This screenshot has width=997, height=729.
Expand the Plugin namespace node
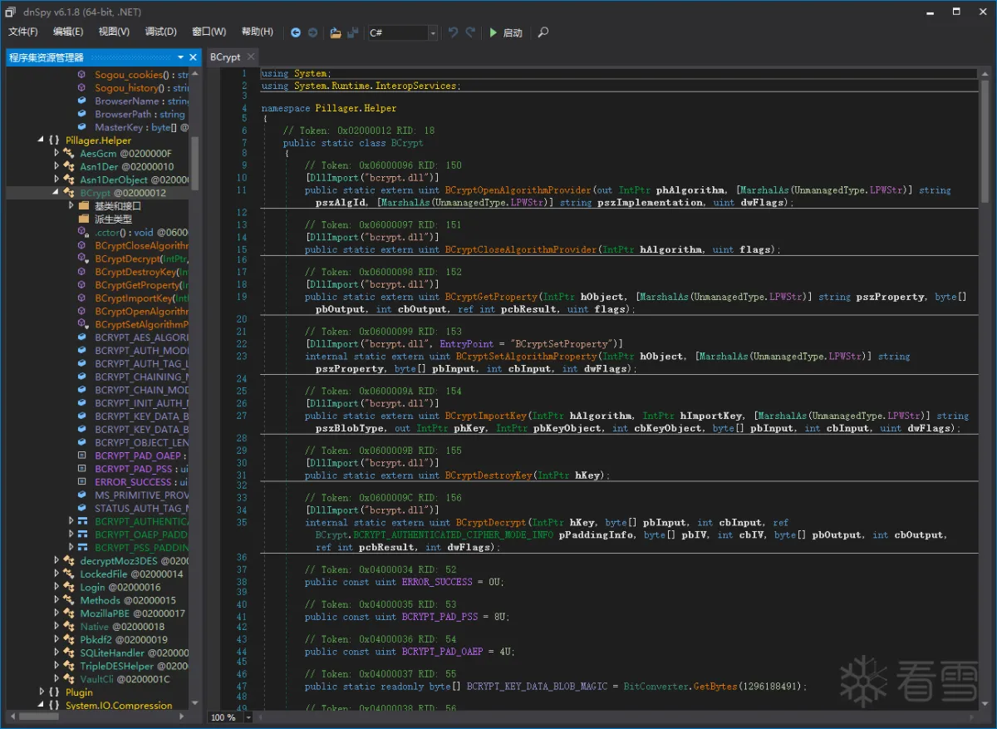click(x=42, y=692)
